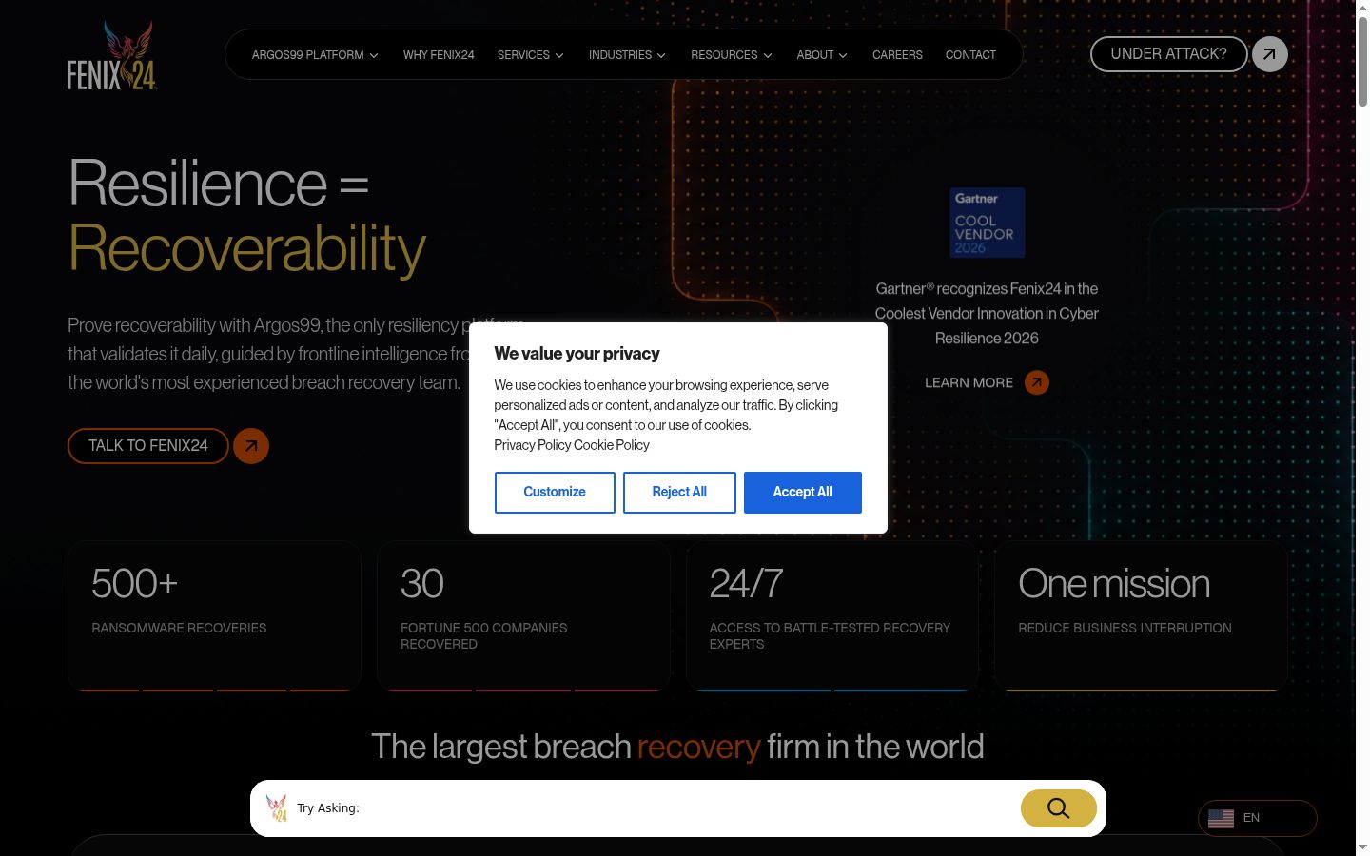Click the Talk to Fenix24 button
The image size is (1370, 856).
click(148, 446)
